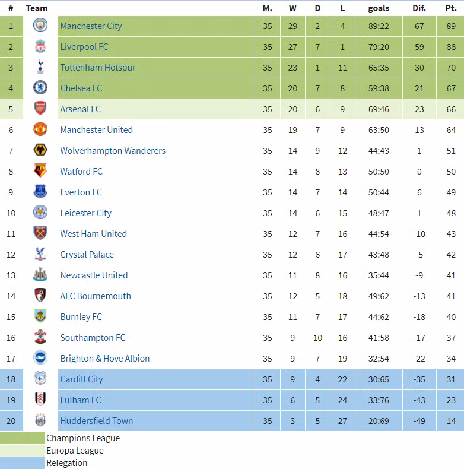The height and width of the screenshot is (469, 464).
Task: Open the Leicester City team link
Action: [x=85, y=213]
